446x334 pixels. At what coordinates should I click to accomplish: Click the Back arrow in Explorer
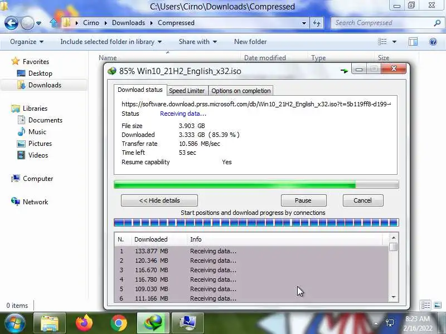(x=11, y=23)
